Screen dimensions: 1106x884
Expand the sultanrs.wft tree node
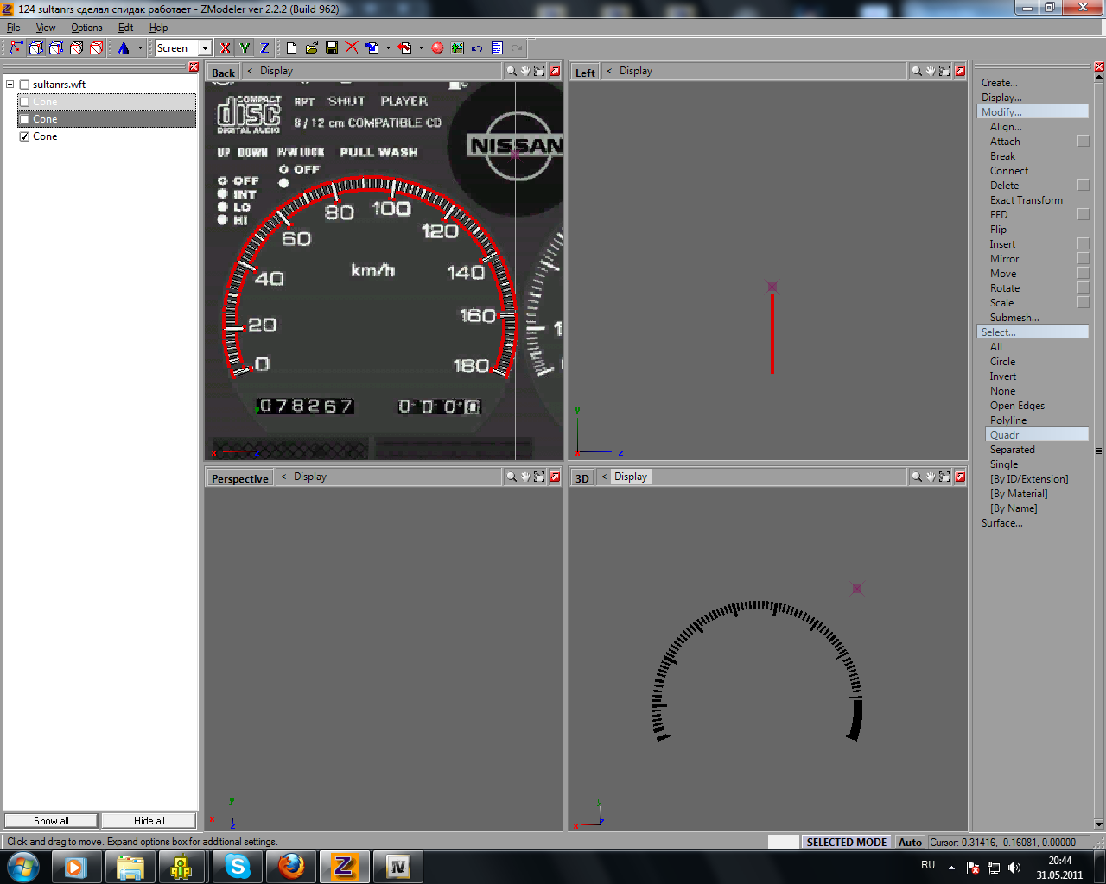(x=10, y=85)
